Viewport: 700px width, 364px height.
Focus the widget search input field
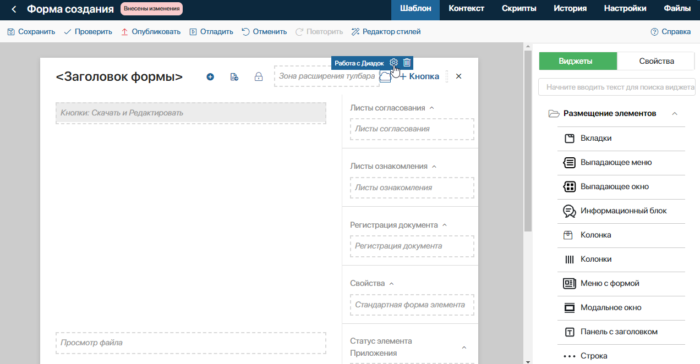[x=617, y=87]
